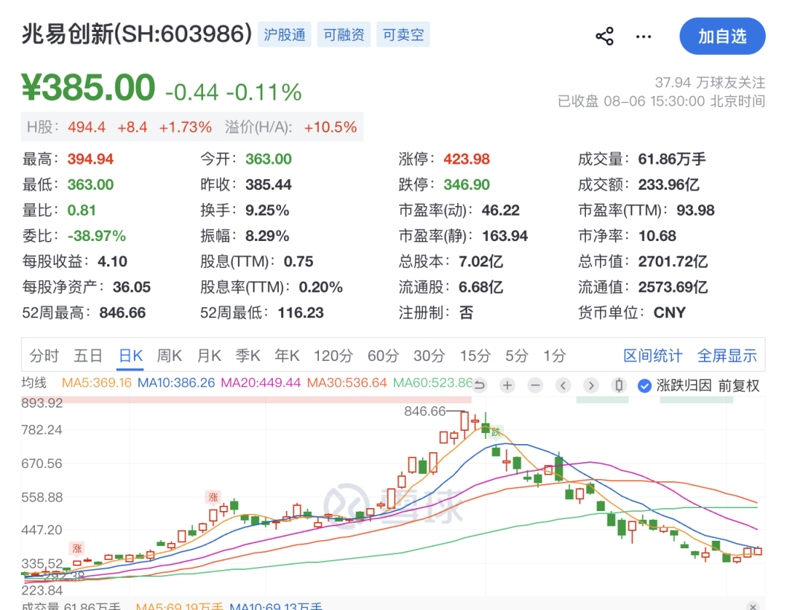Open the share icon
Viewport: 803px width, 610px height.
(x=604, y=36)
